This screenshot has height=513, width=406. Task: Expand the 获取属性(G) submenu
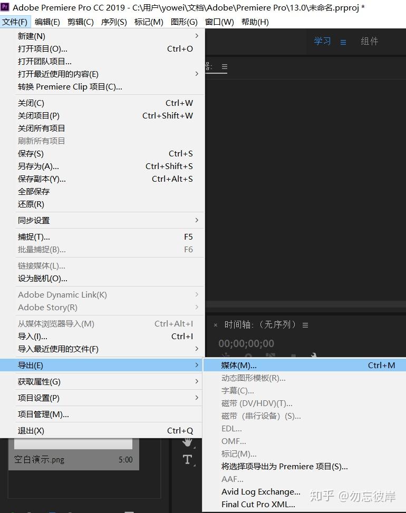(x=101, y=381)
